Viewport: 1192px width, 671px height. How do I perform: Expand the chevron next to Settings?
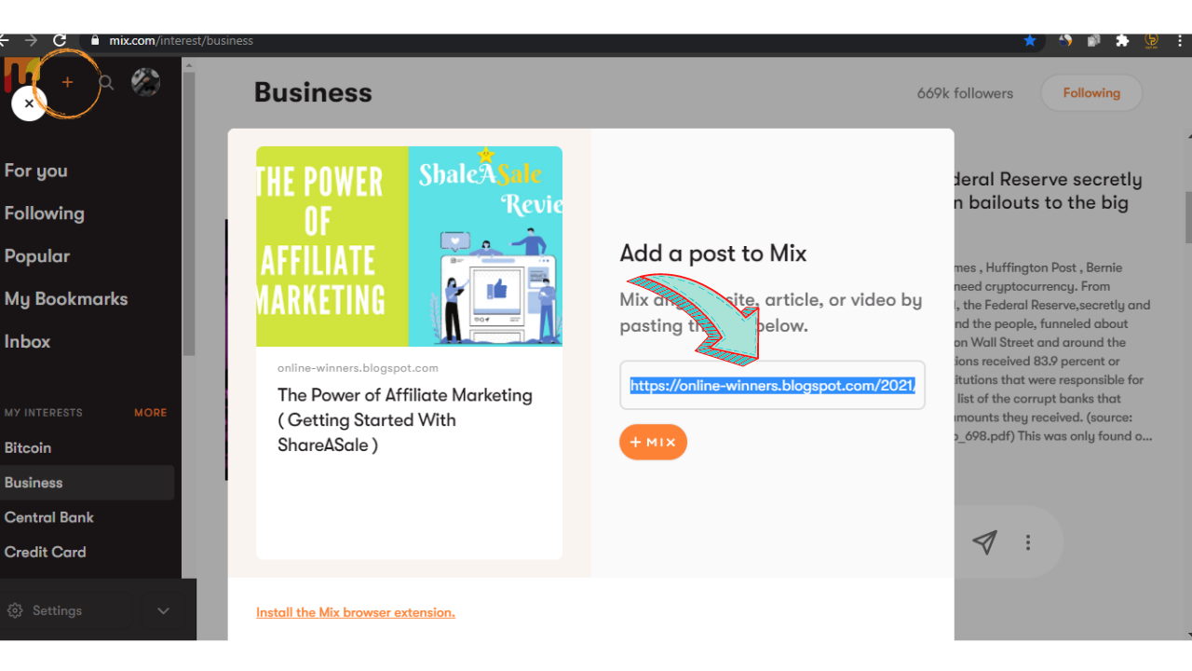[163, 611]
